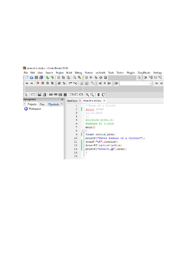Screen dimensions: 196x261
Task: Click in the search text input field
Action: [x=134, y=83]
